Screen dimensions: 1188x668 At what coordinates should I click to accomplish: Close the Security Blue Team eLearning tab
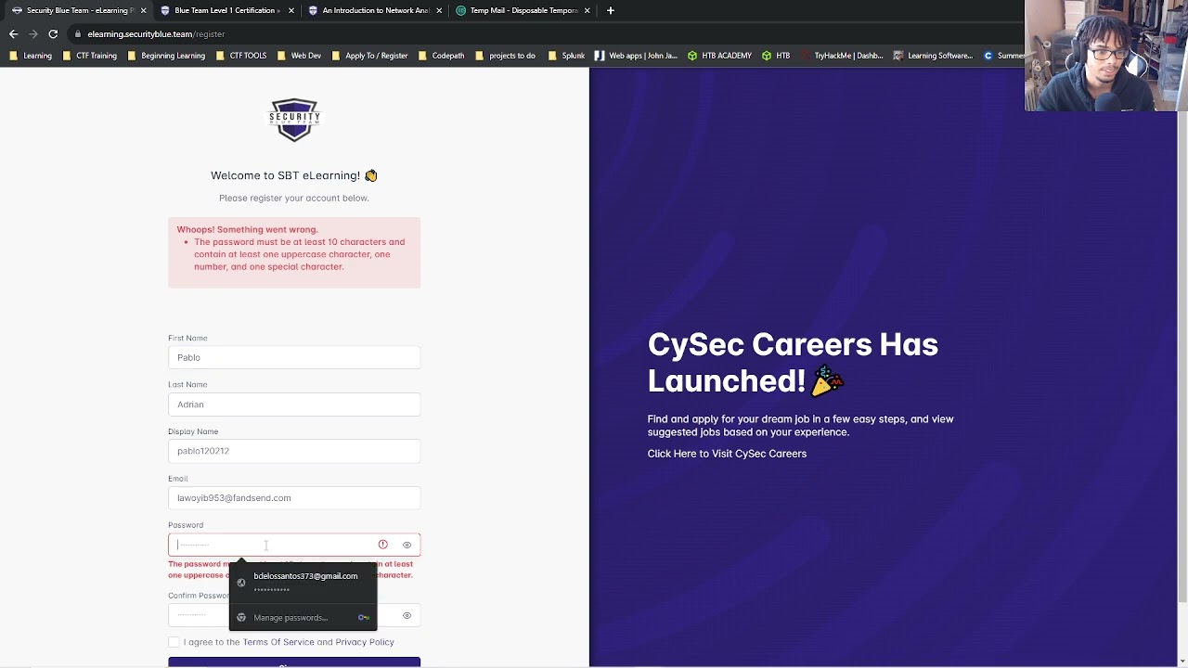click(x=143, y=10)
